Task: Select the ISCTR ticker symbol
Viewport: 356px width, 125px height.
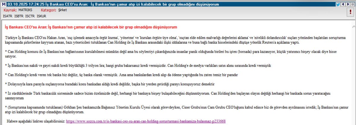Action: (x=30, y=16)
